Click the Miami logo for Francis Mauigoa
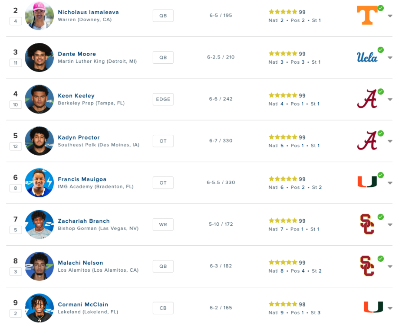The width and height of the screenshot is (402, 325). [x=367, y=182]
